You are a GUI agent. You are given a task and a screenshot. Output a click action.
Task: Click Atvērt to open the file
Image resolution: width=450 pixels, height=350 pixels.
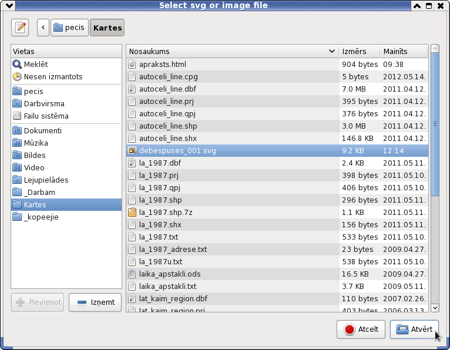(x=414, y=329)
